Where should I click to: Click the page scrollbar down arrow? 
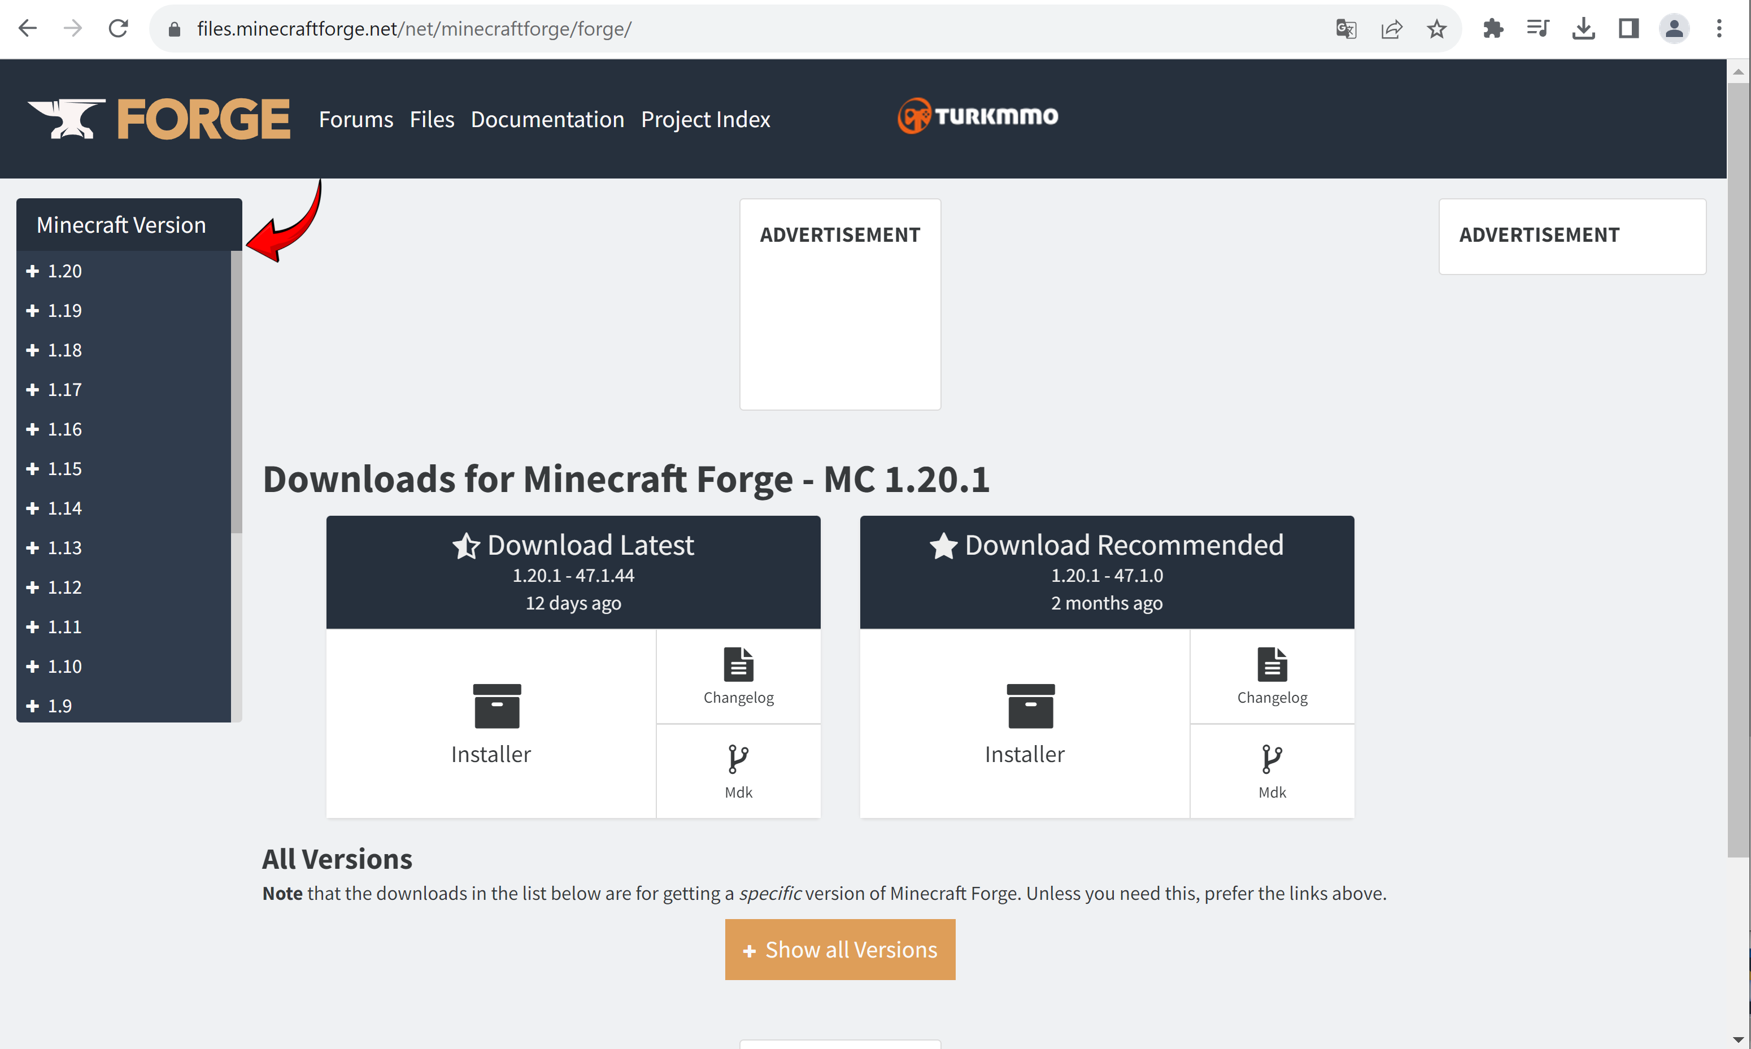tap(1738, 1039)
